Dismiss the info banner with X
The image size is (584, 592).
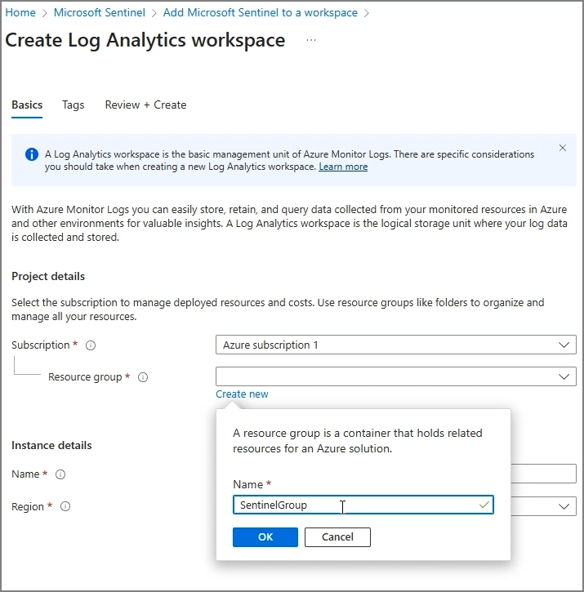[x=563, y=148]
